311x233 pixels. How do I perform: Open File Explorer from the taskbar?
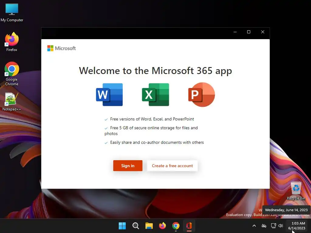(149, 226)
